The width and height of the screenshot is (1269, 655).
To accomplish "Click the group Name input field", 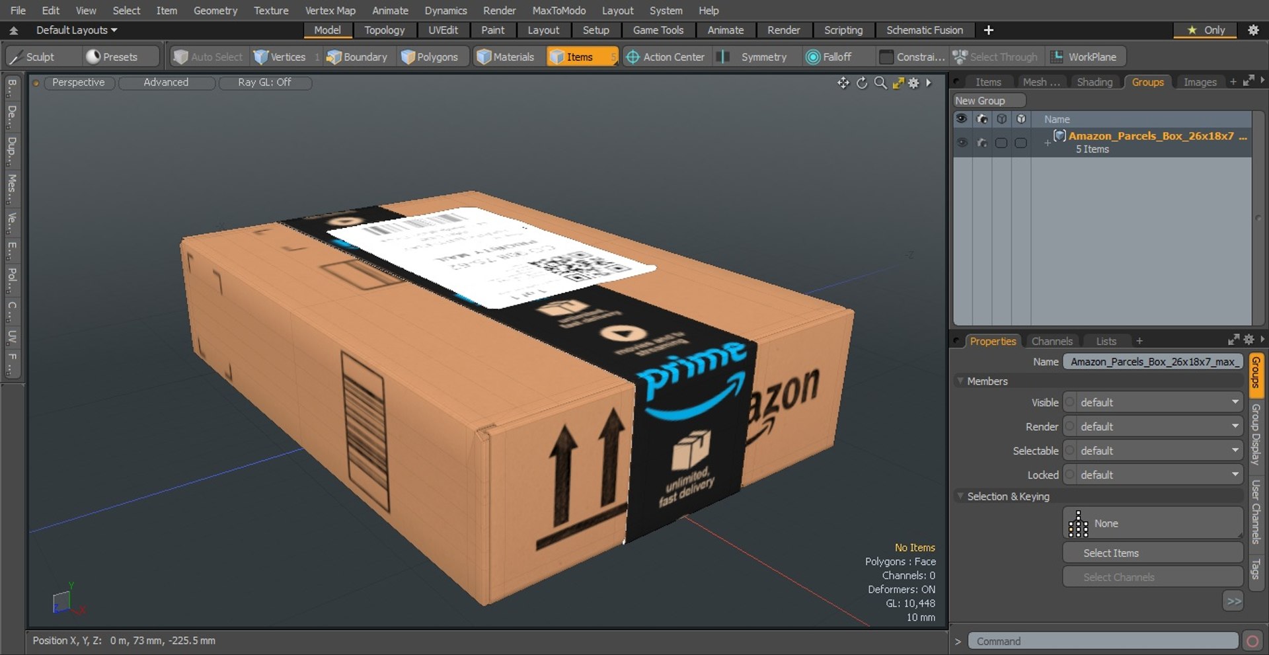I will coord(1153,362).
